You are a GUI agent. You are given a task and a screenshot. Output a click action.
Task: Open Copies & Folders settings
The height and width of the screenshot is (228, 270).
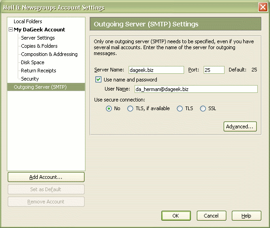pyautogui.click(x=39, y=46)
